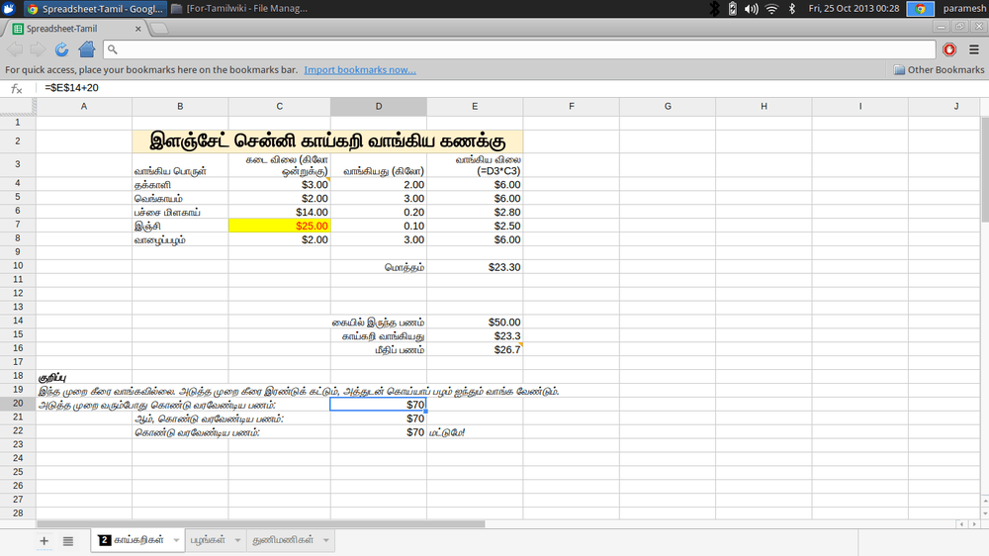Click the Import bookmarks now link

[x=360, y=70]
